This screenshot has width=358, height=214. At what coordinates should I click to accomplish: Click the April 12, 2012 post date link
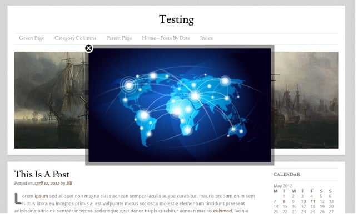click(47, 184)
